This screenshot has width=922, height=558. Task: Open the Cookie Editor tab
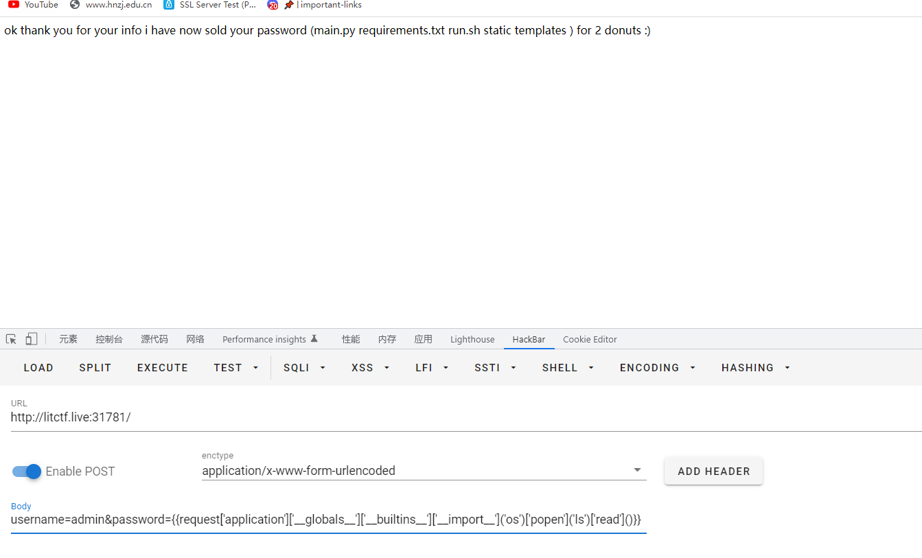click(590, 339)
